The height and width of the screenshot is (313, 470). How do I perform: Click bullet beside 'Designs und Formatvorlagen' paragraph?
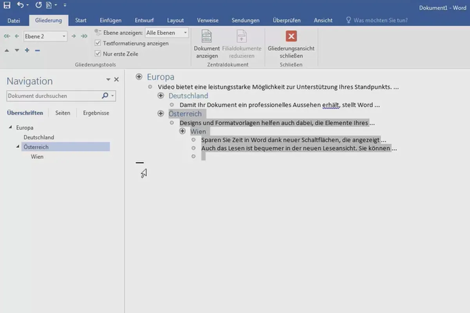[x=172, y=122]
